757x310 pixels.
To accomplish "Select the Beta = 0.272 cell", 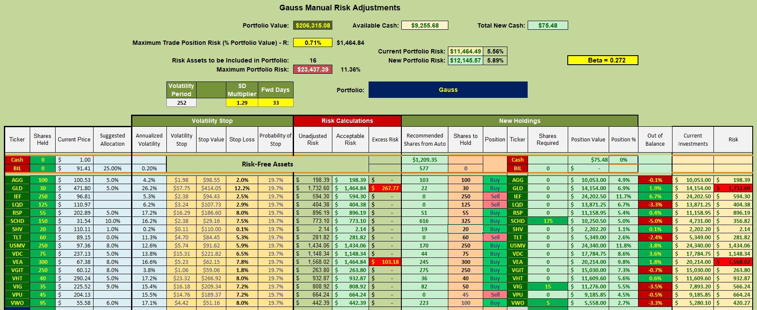I will point(603,60).
